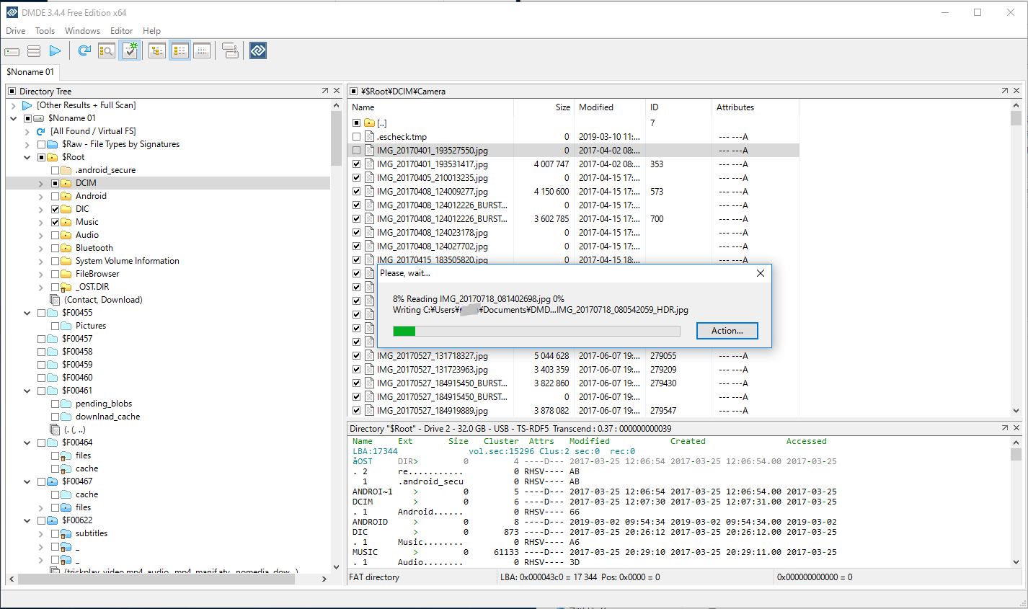Click the DCIM folder icon in tree
The image size is (1028, 609).
pos(66,183)
